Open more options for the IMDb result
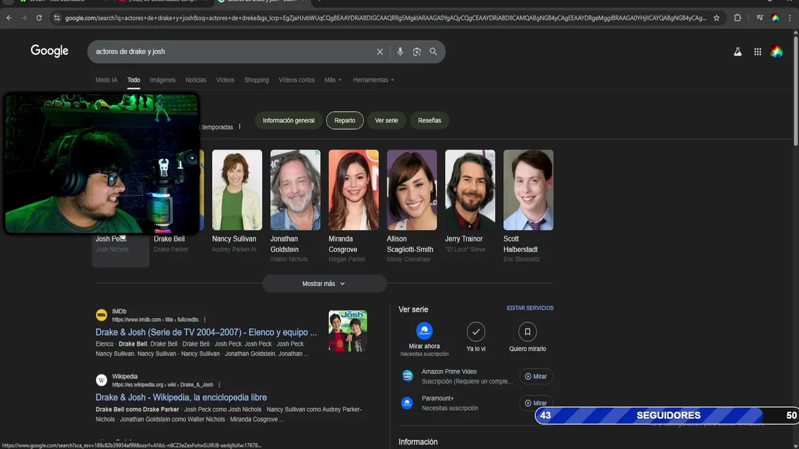This screenshot has width=799, height=449. click(x=205, y=320)
